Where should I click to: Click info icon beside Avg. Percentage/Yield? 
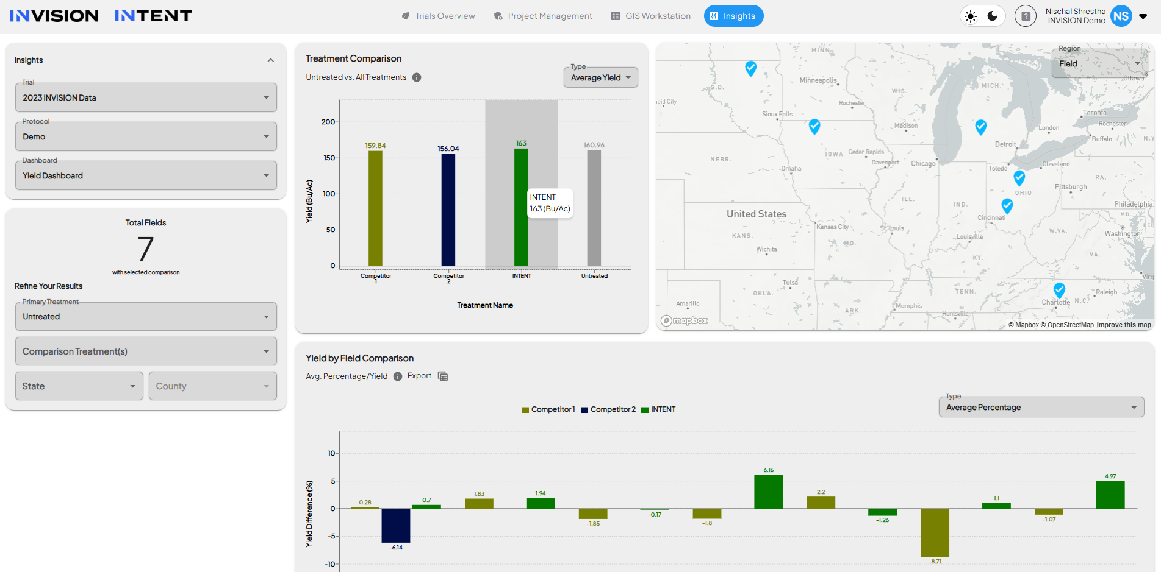pyautogui.click(x=398, y=376)
